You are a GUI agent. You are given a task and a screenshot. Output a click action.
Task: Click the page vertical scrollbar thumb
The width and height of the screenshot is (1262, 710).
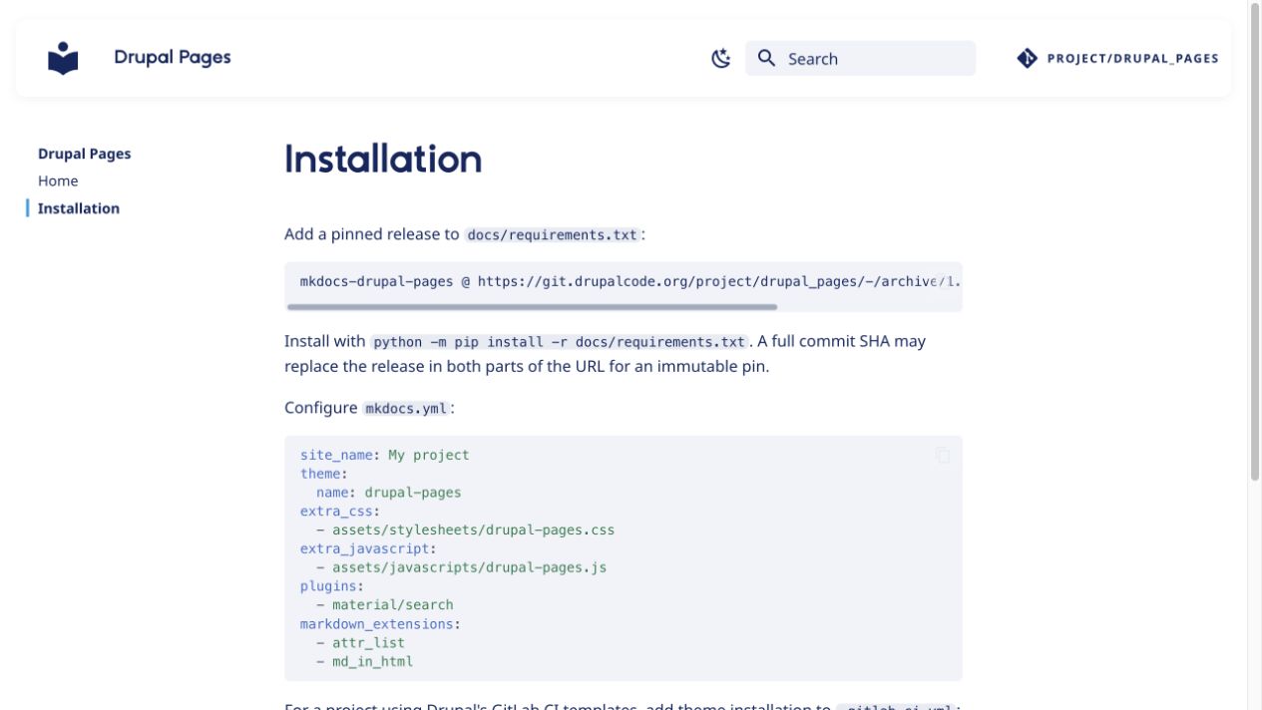click(1255, 241)
